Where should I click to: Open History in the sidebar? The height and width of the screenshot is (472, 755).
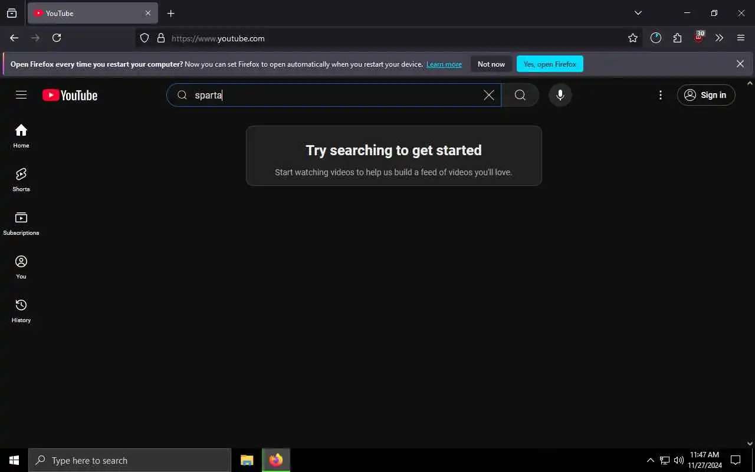[21, 311]
